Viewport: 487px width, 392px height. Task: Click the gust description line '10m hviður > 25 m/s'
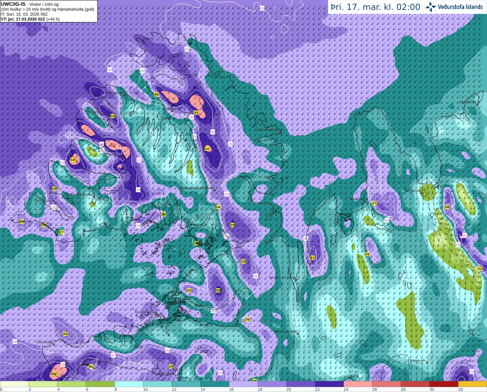click(x=19, y=9)
